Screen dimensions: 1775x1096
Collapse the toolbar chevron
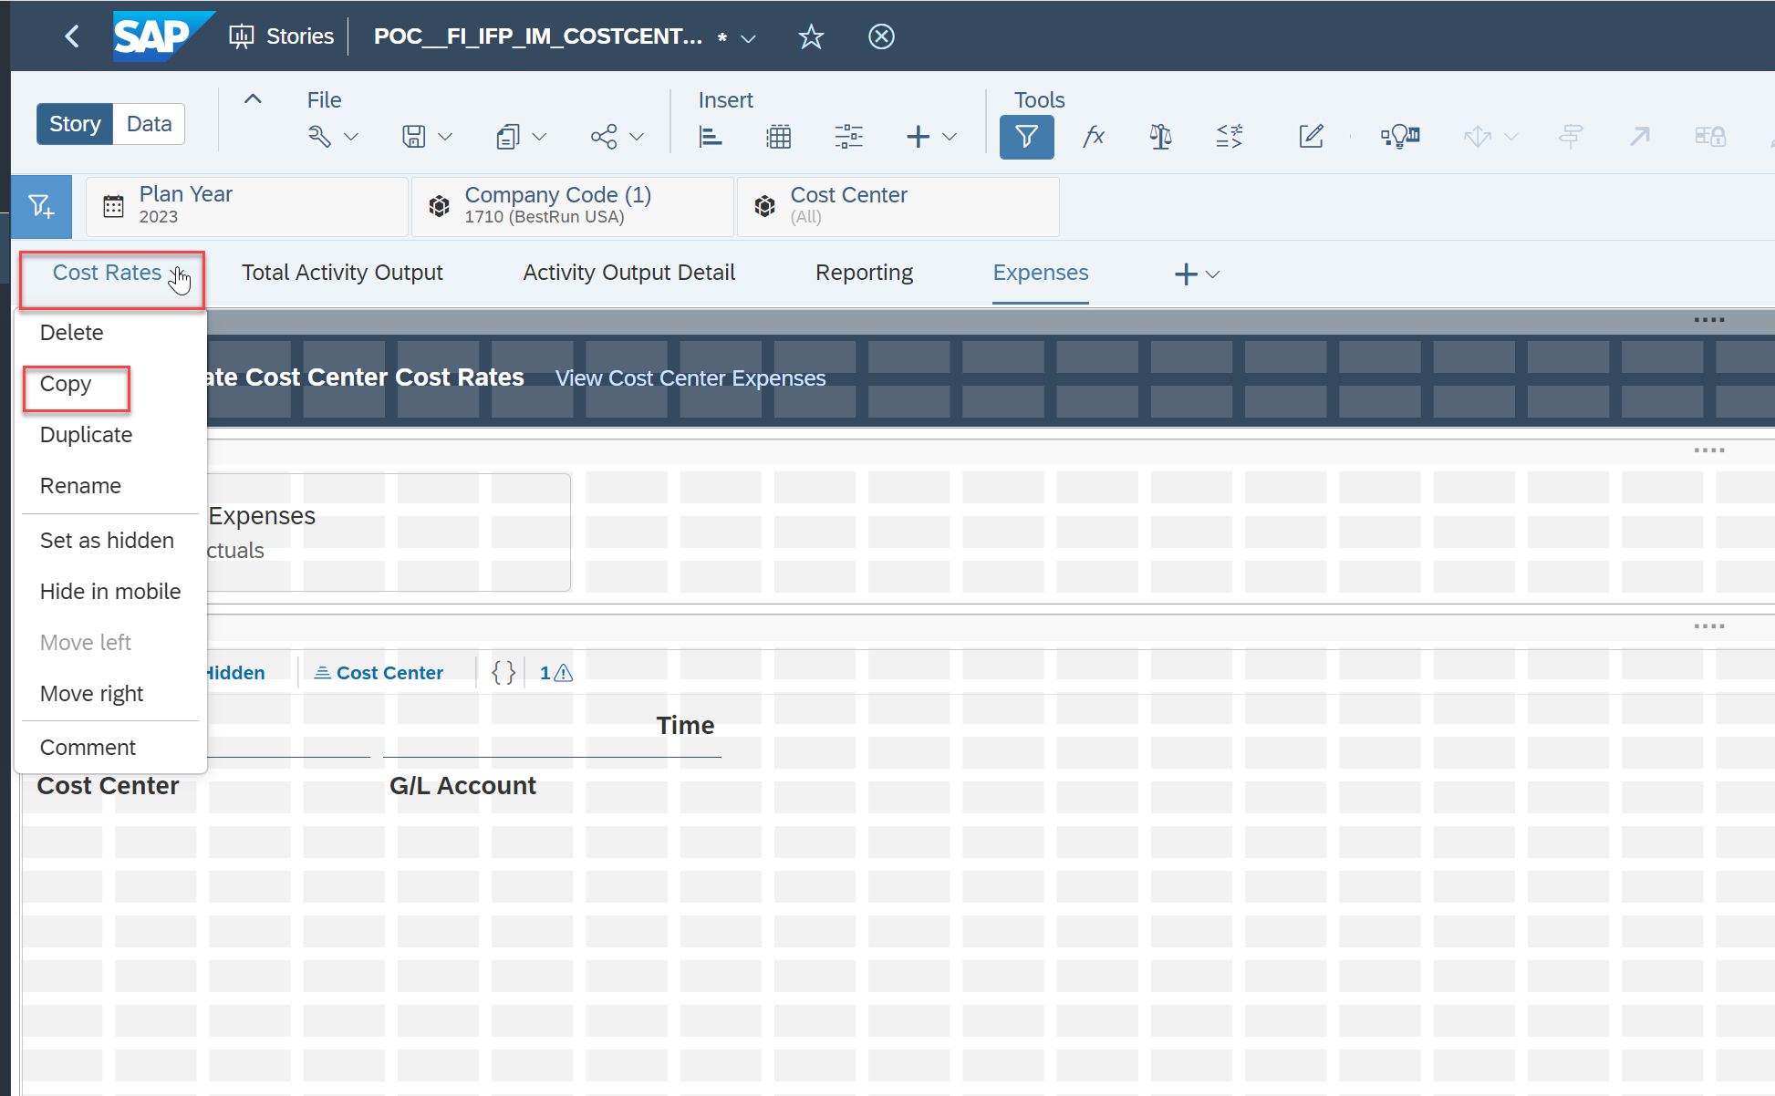coord(253,99)
